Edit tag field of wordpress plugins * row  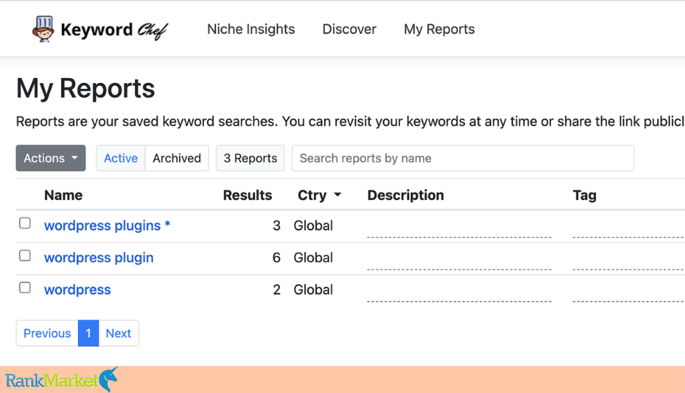click(629, 228)
